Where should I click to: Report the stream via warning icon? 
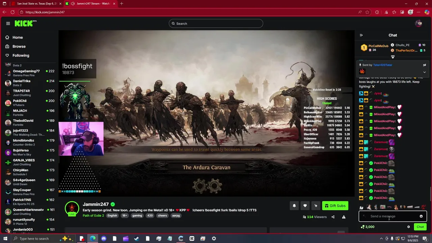tap(344, 217)
